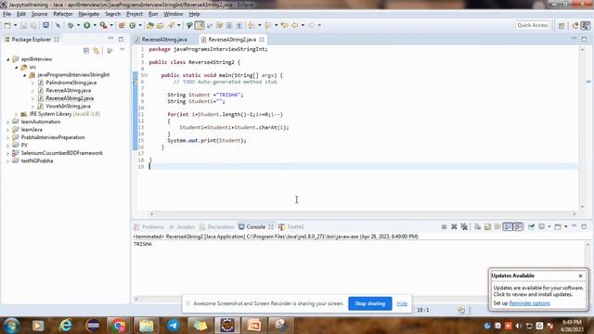The image size is (594, 334).
Task: Open the Window menu
Action: click(174, 14)
